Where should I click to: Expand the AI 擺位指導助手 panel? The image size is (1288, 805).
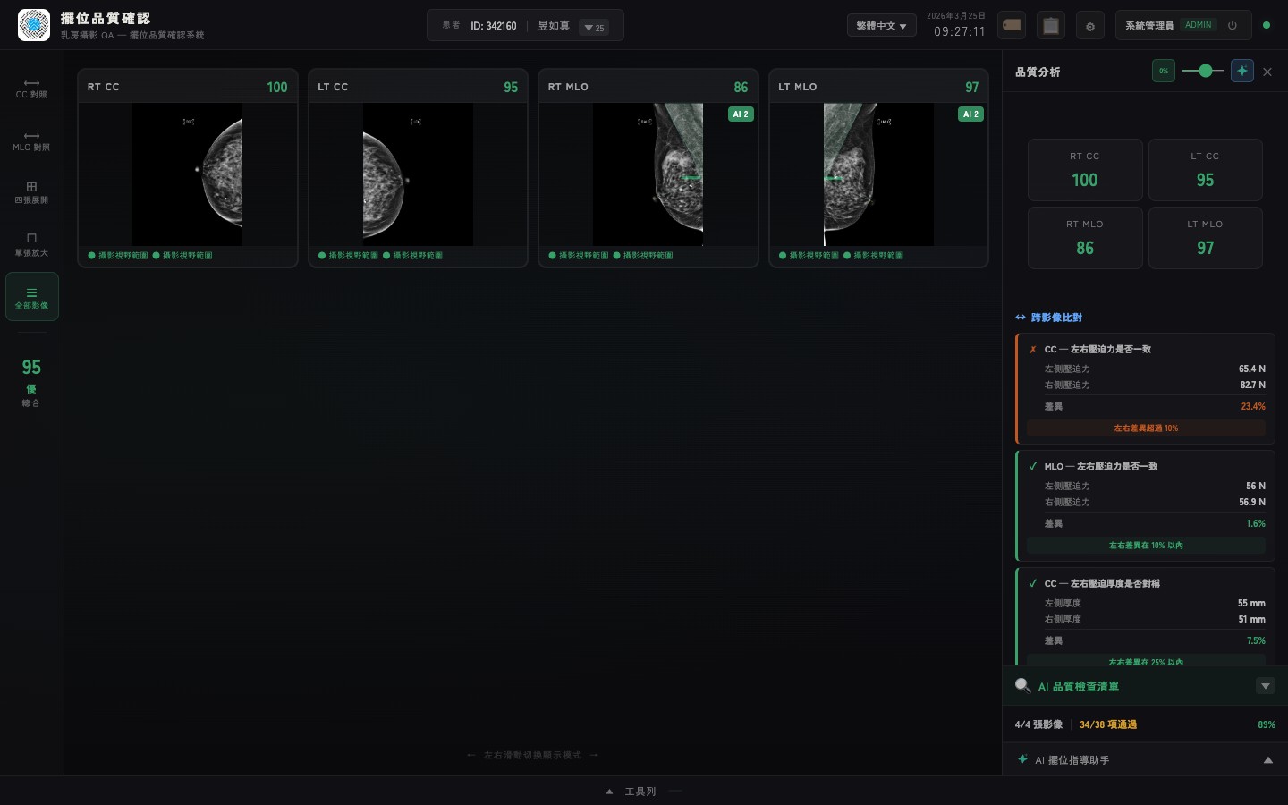[x=1267, y=760]
